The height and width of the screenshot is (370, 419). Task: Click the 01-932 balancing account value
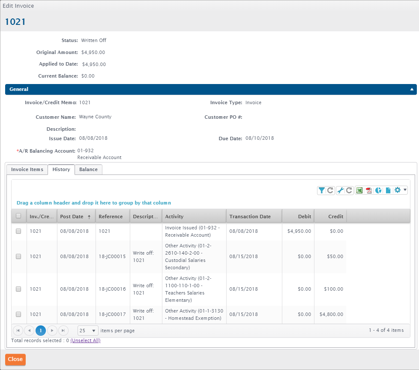(86, 151)
